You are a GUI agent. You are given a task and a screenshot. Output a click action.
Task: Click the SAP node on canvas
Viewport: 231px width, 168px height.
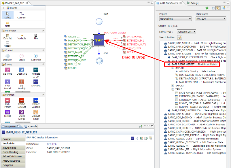click(99, 41)
